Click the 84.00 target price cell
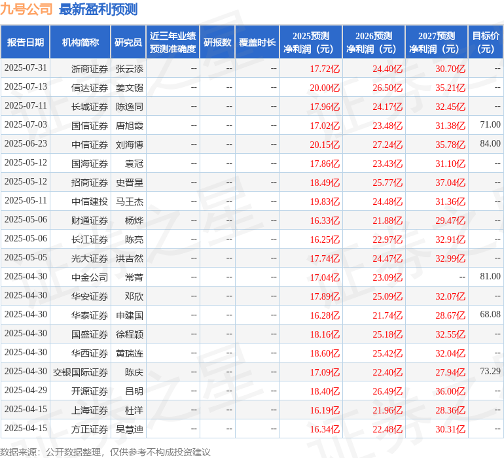The height and width of the screenshot is (458, 504). [490, 144]
